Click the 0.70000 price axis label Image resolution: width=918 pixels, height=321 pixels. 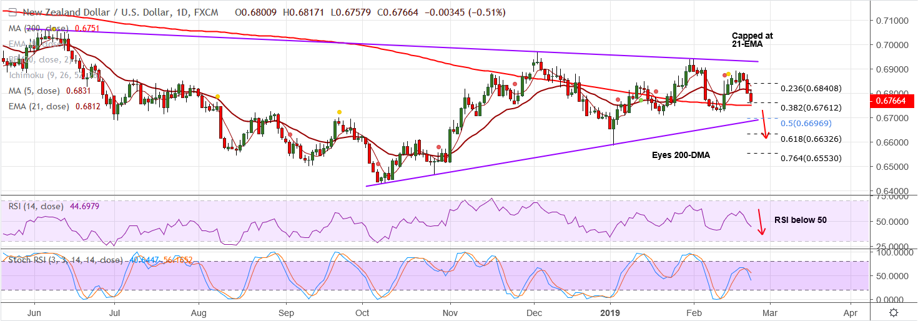[x=893, y=45]
